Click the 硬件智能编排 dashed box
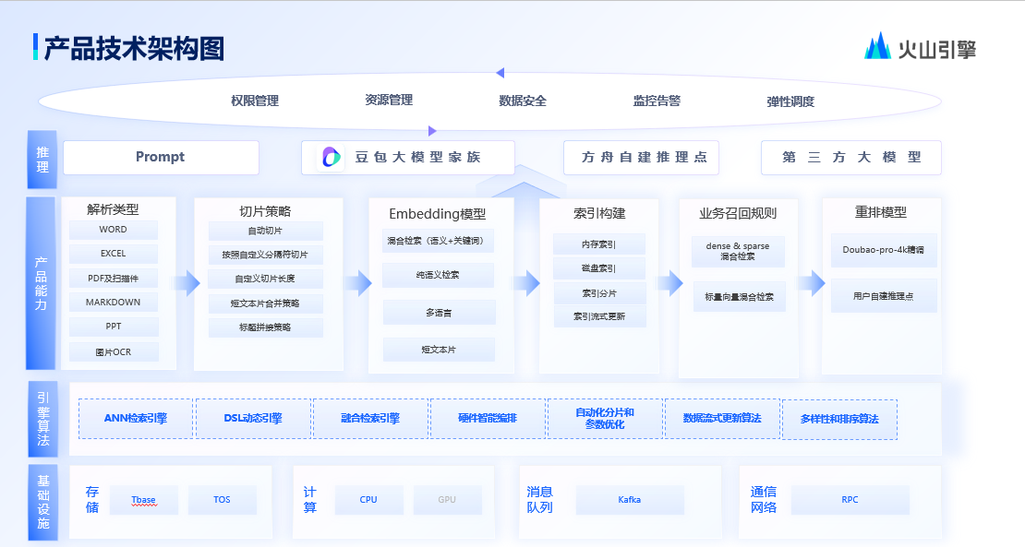The image size is (1025, 547). point(488,419)
